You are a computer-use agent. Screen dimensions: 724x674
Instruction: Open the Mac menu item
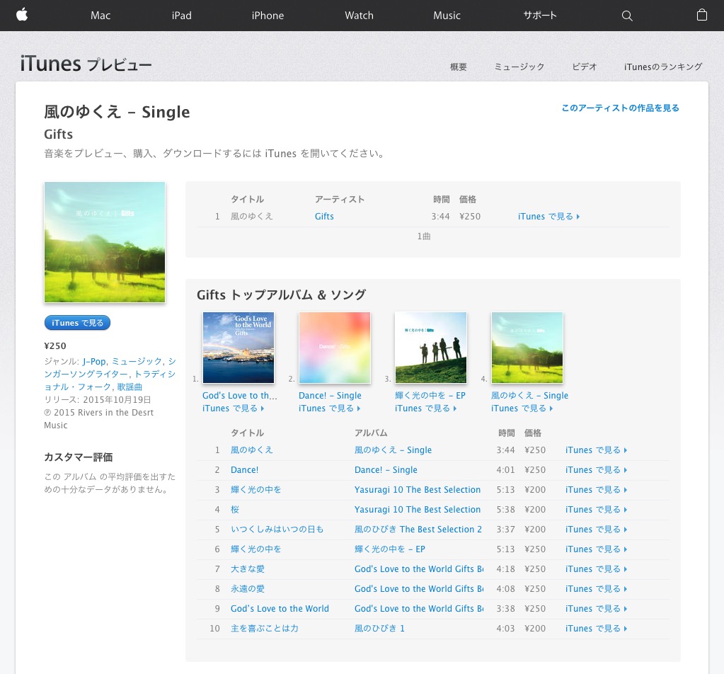pyautogui.click(x=100, y=16)
